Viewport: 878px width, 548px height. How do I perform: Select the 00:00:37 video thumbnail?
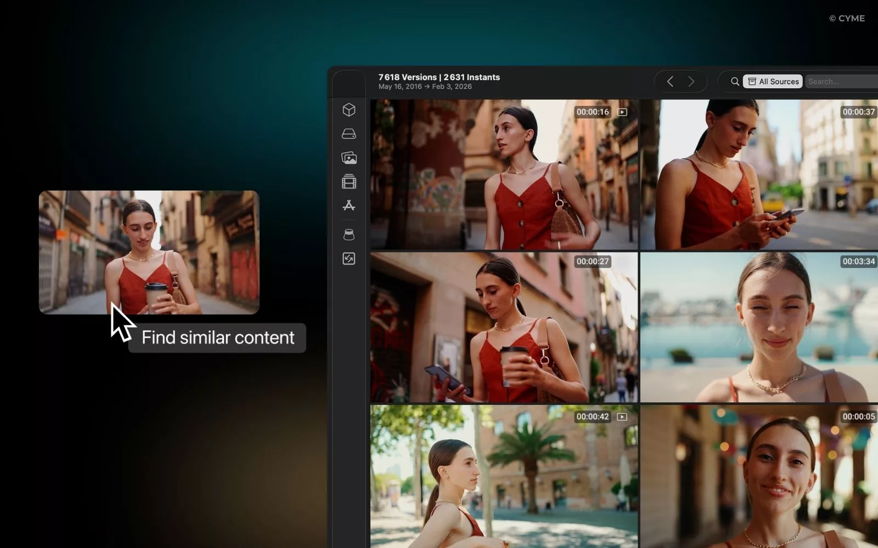pyautogui.click(x=759, y=175)
